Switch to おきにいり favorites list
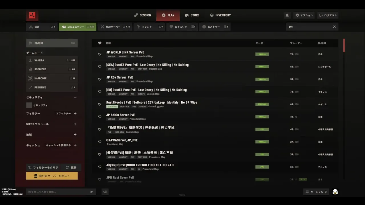Image resolution: width=365 pixels, height=205 pixels. click(182, 27)
